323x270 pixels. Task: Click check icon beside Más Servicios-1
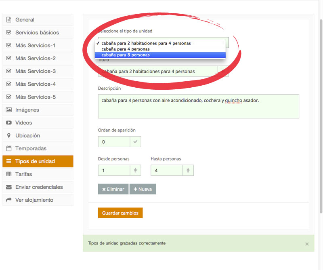[8, 45]
